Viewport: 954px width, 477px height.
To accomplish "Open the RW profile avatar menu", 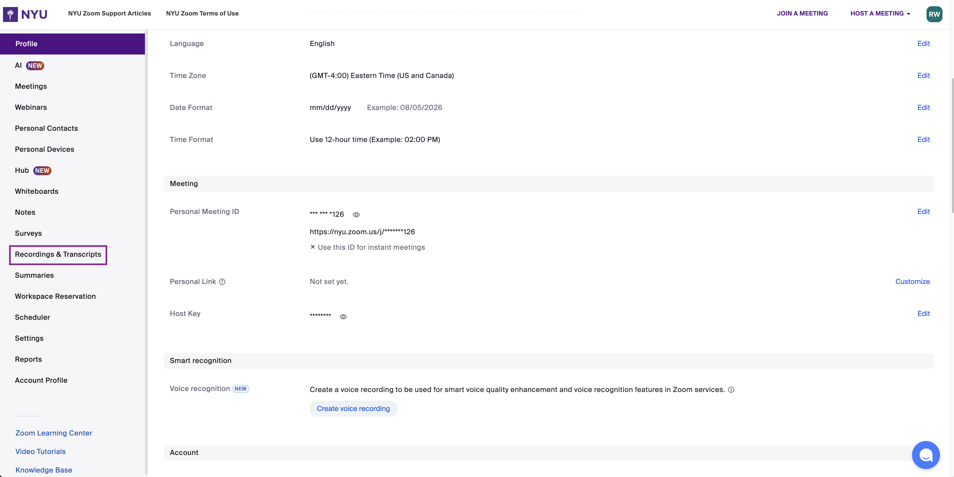I will (x=934, y=14).
